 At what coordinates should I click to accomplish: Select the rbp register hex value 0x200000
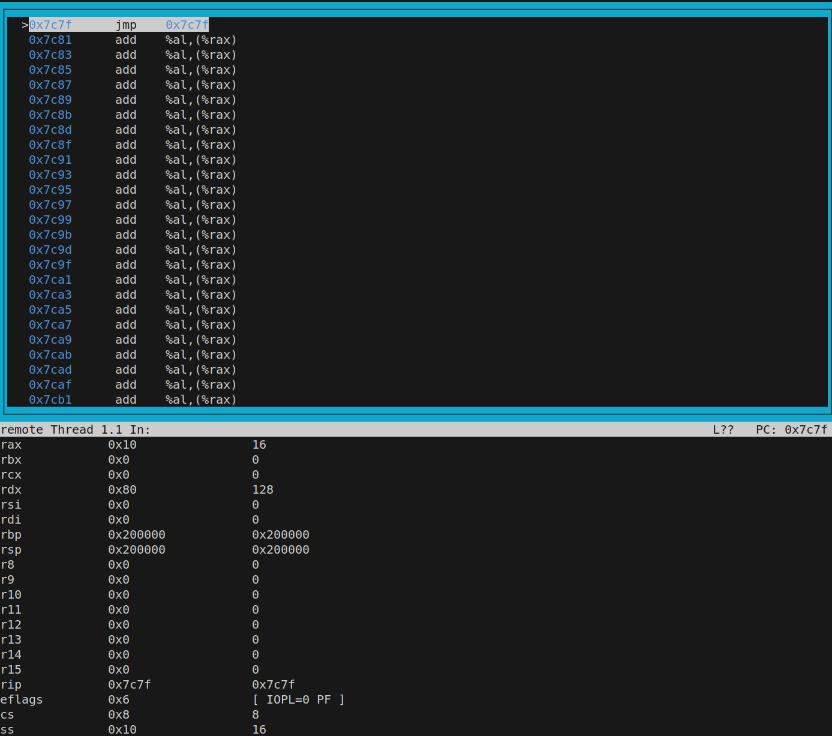137,534
